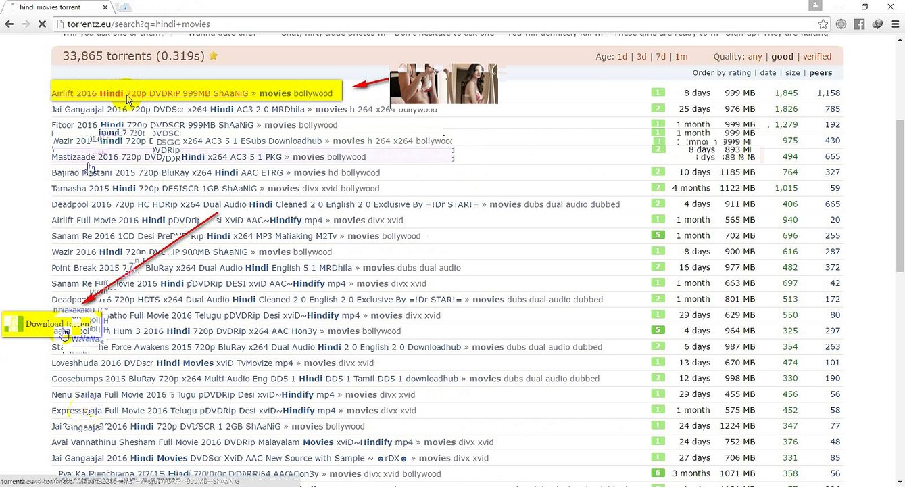This screenshot has width=905, height=487.
Task: Set quality filter to verified
Action: [817, 57]
